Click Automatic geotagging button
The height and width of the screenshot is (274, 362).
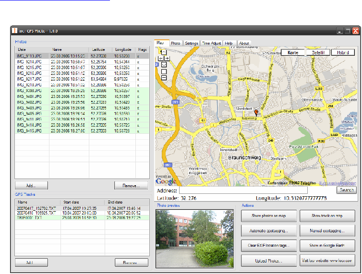pos(268,231)
